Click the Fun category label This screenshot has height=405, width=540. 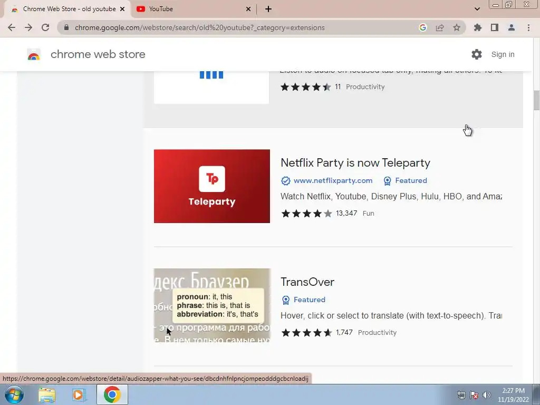pyautogui.click(x=369, y=214)
